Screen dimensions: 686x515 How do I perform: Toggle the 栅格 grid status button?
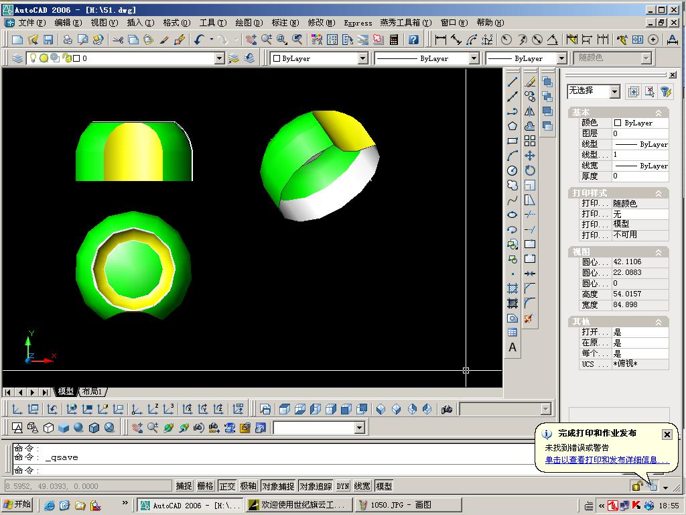point(205,486)
